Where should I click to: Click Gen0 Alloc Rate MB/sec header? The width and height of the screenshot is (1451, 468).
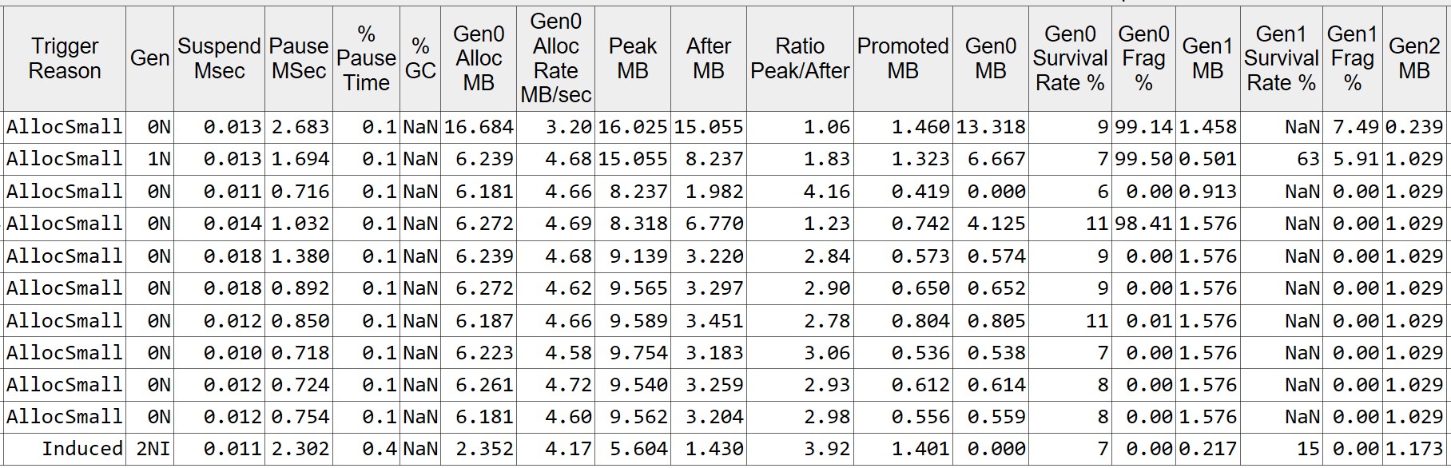(556, 58)
